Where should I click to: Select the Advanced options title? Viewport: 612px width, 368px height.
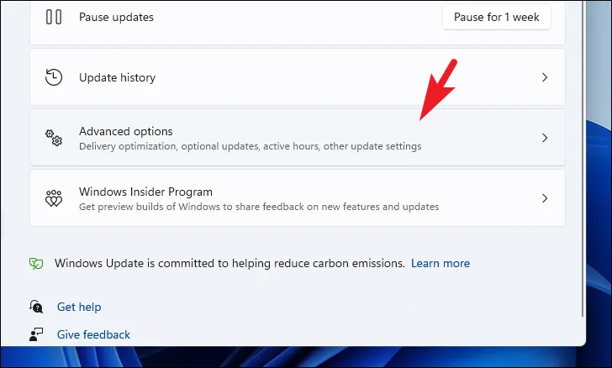(126, 132)
